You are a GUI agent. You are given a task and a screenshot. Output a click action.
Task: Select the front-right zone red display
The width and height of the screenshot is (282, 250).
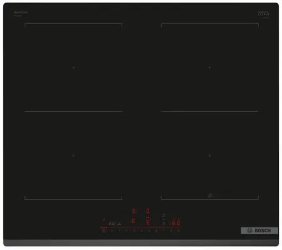click(148, 221)
